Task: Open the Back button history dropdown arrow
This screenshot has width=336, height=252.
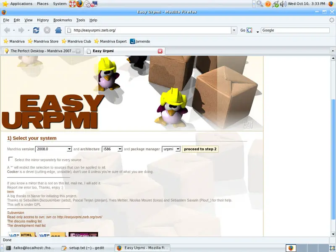Action: click(x=14, y=30)
